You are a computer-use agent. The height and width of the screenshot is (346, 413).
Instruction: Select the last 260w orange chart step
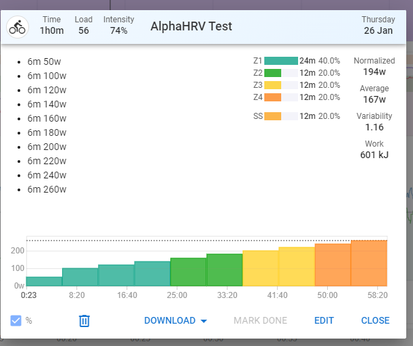click(x=369, y=263)
